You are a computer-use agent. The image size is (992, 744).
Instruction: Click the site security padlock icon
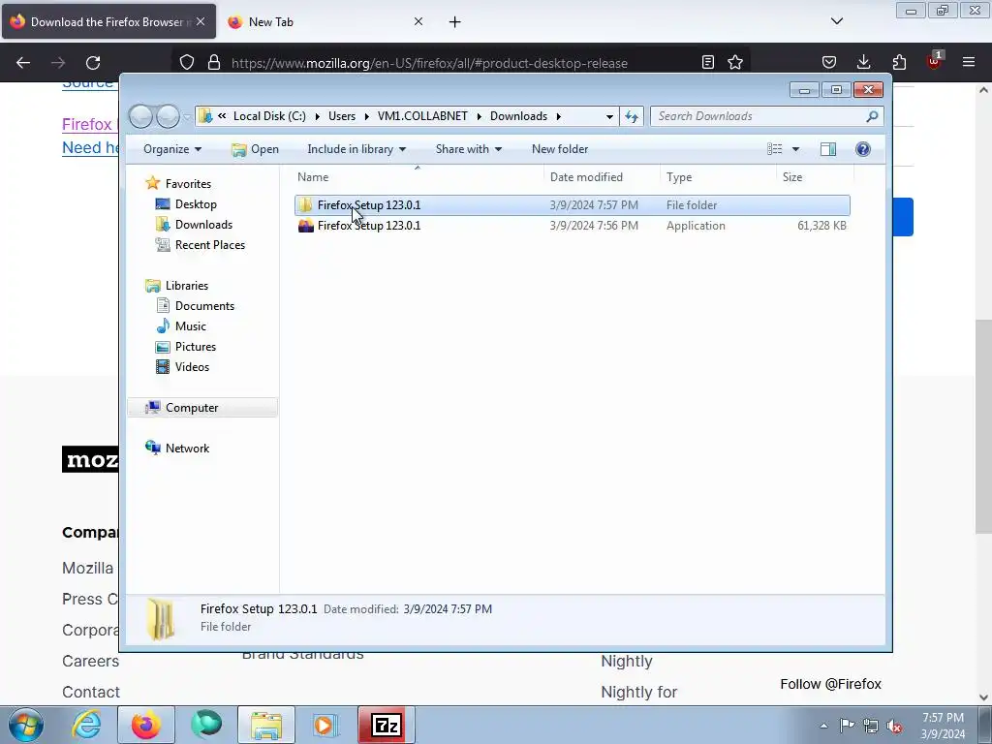click(214, 63)
